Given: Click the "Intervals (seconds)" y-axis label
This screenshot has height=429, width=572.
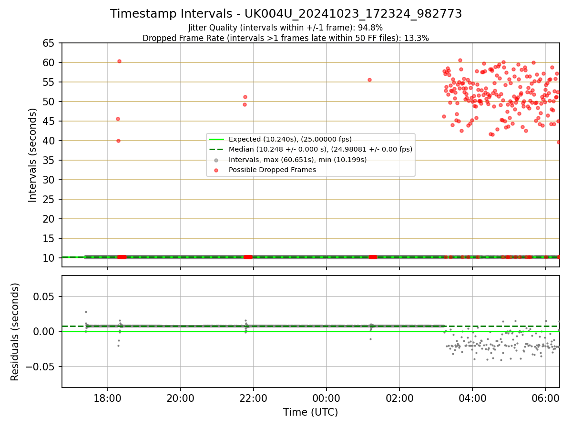Looking at the screenshot, I should 32,155.
